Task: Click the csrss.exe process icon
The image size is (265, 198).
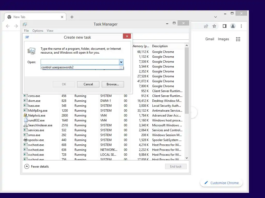Action: click(26, 96)
